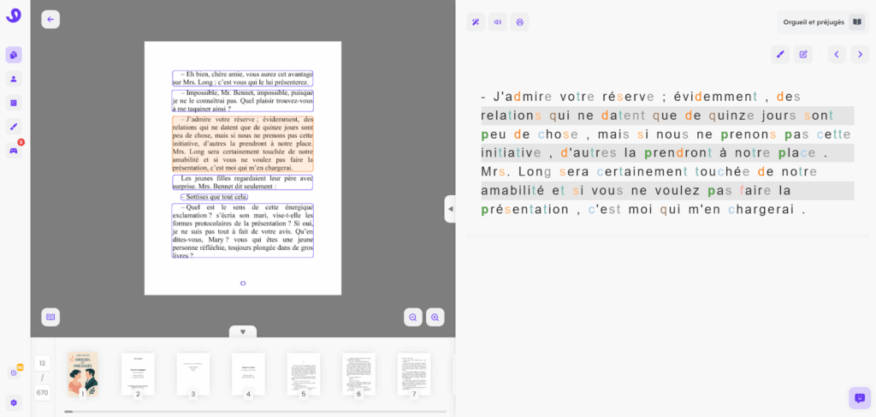Screen dimensions: 876x417
Task: Play the text with the speaker icon
Action: pos(498,22)
